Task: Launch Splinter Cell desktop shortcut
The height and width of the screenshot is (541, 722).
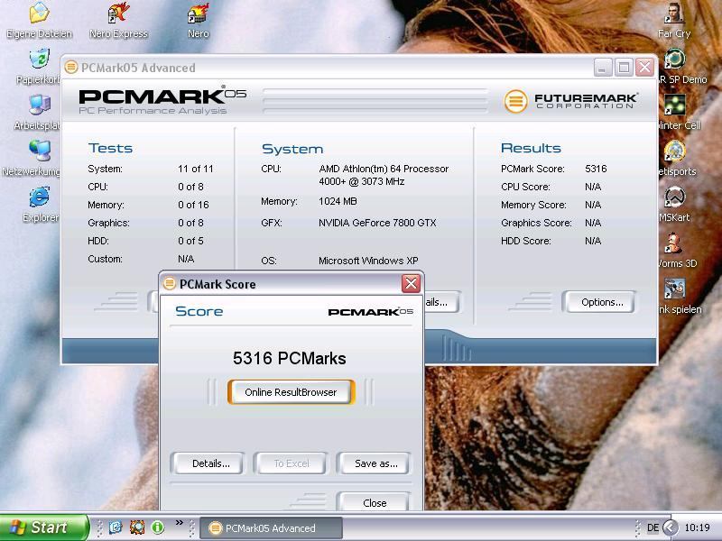Action: point(679,113)
